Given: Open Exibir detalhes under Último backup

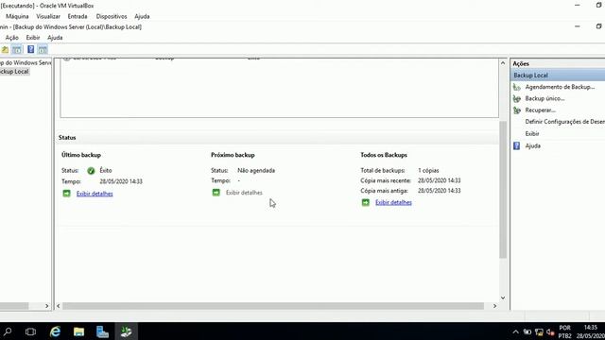Looking at the screenshot, I should pyautogui.click(x=95, y=194).
